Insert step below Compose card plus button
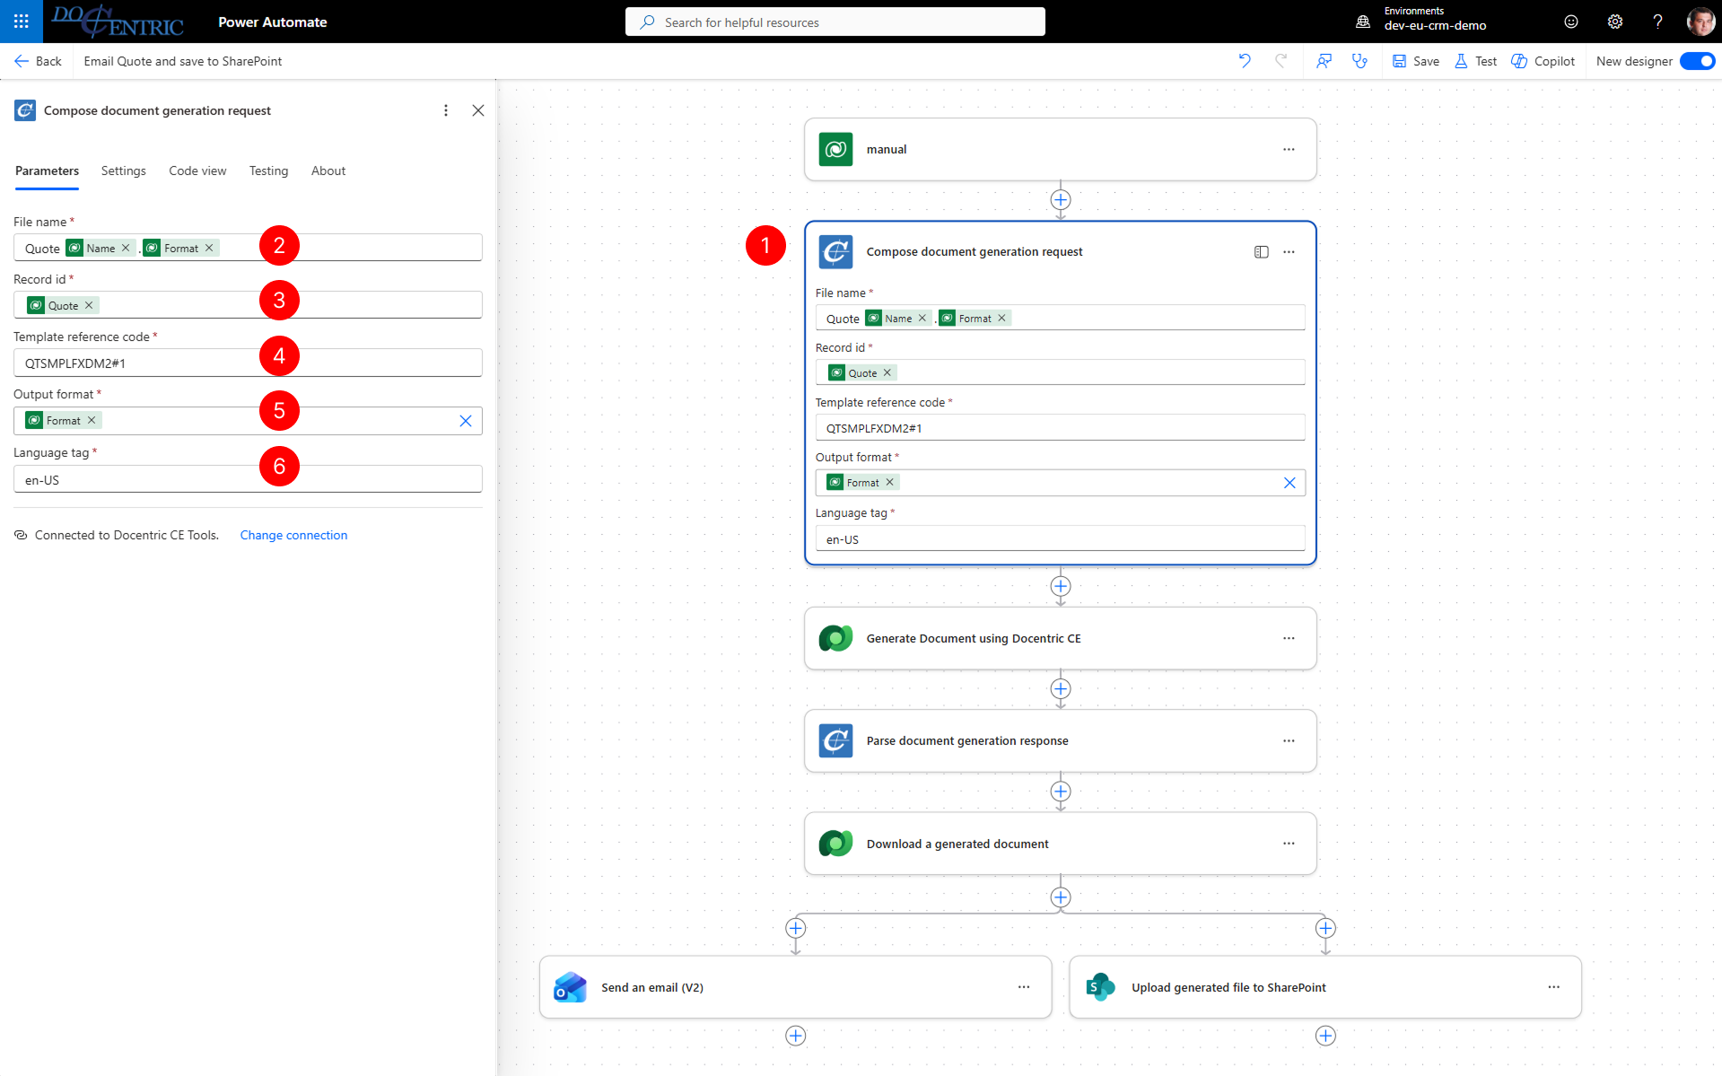Image resolution: width=1722 pixels, height=1076 pixels. [x=1061, y=586]
